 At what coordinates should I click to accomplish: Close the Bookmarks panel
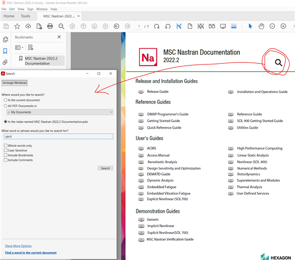(59, 37)
